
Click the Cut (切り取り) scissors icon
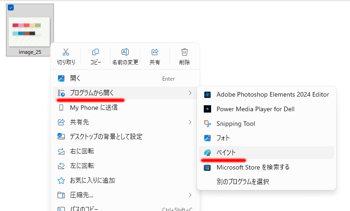click(x=66, y=52)
